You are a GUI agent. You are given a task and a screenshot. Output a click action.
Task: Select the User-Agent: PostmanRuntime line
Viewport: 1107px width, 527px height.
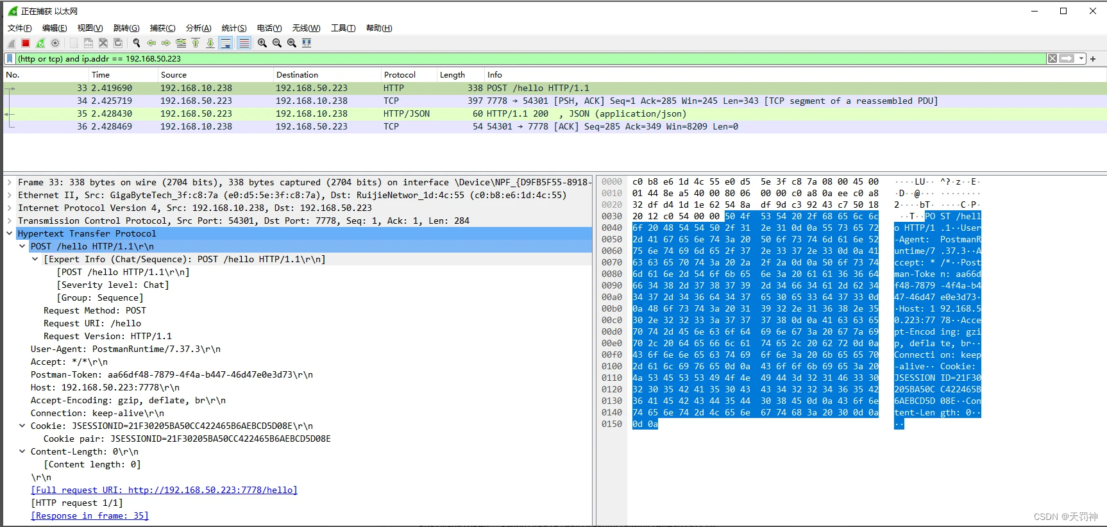tap(126, 349)
